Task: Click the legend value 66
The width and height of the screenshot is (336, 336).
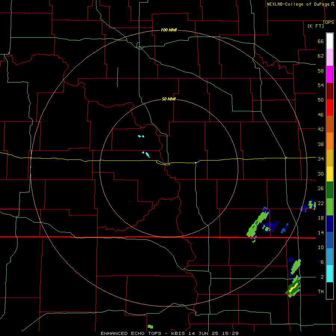Action: 321,41
